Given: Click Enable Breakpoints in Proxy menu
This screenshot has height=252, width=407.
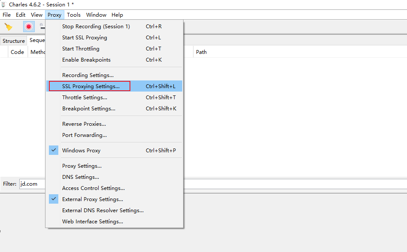Looking at the screenshot, I should click(86, 60).
